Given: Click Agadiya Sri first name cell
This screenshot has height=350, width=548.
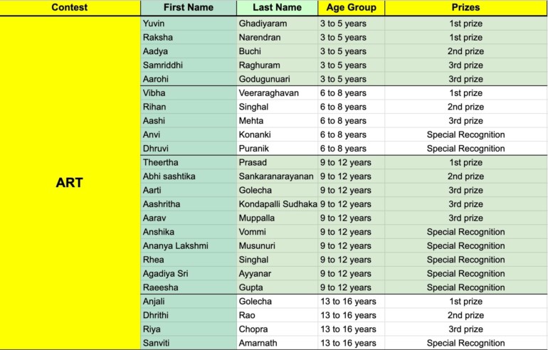Looking at the screenshot, I should (189, 273).
